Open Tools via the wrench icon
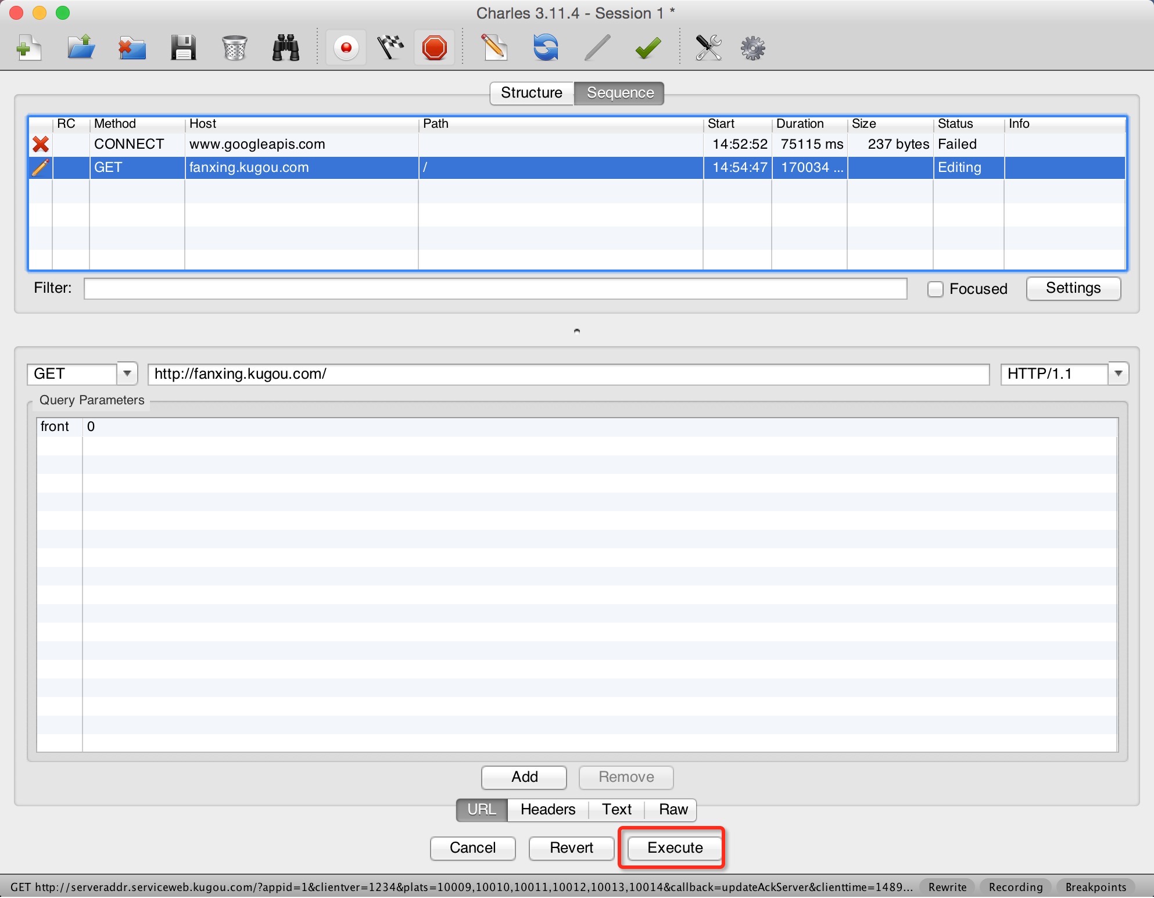The height and width of the screenshot is (898, 1154). point(708,48)
